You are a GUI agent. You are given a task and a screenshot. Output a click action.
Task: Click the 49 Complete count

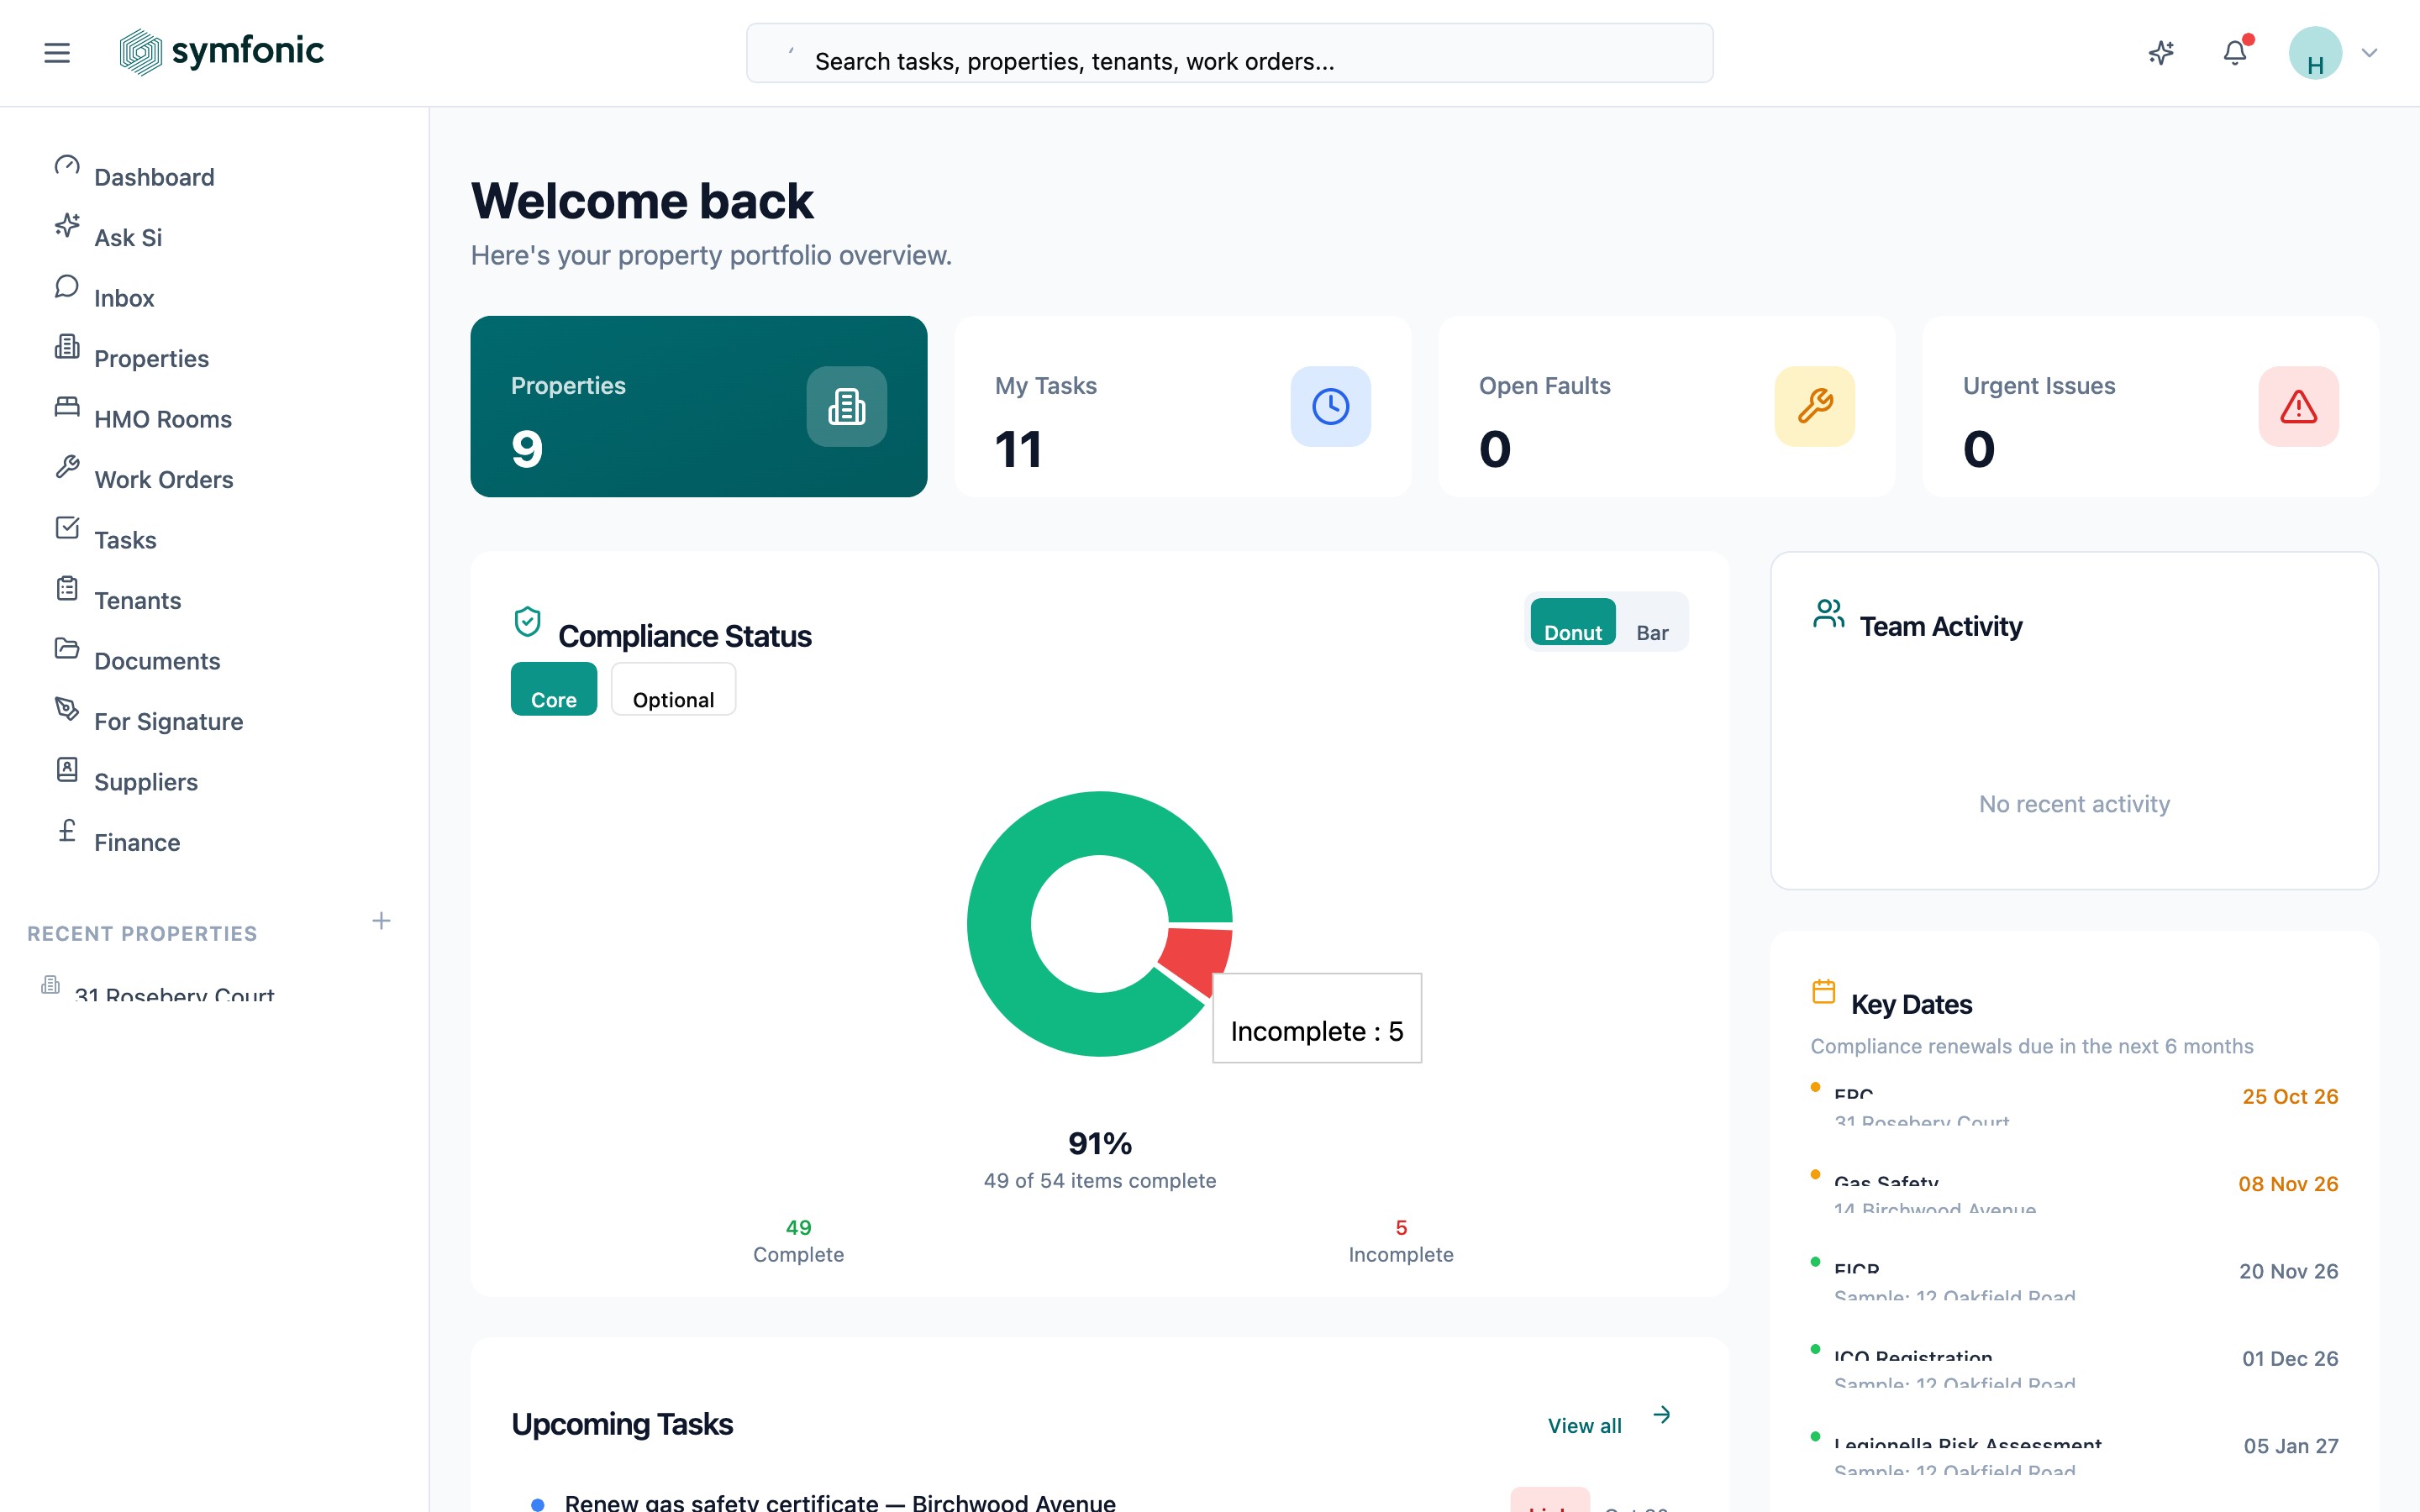tap(798, 1228)
